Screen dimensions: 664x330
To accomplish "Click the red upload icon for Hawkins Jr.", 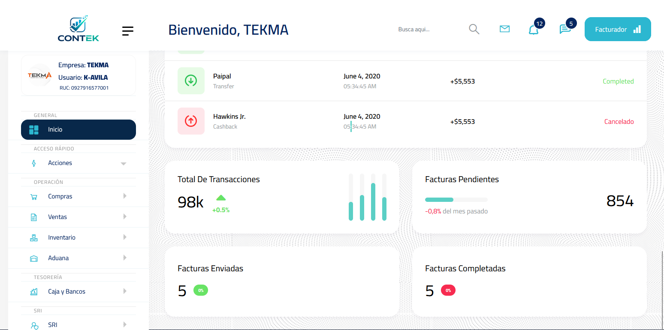I will pyautogui.click(x=191, y=121).
